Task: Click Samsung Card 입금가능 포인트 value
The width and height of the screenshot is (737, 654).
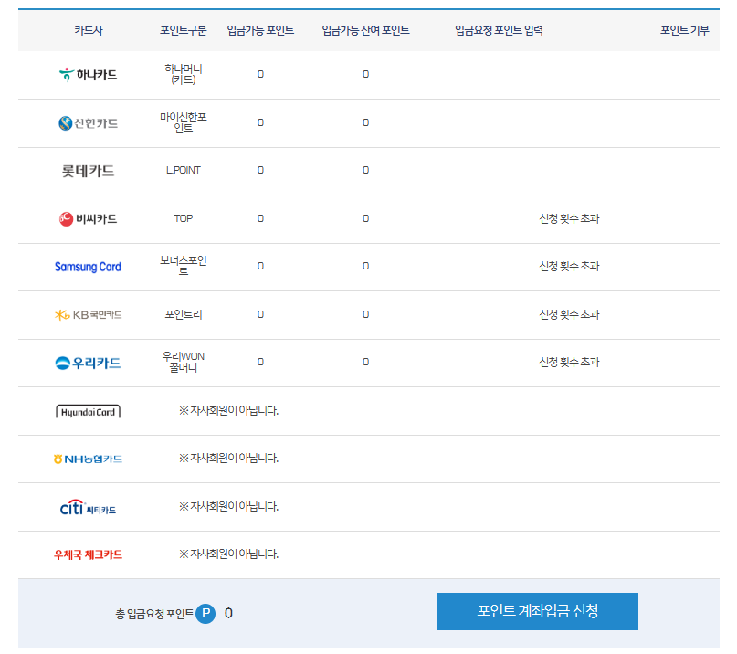Action: point(260,266)
